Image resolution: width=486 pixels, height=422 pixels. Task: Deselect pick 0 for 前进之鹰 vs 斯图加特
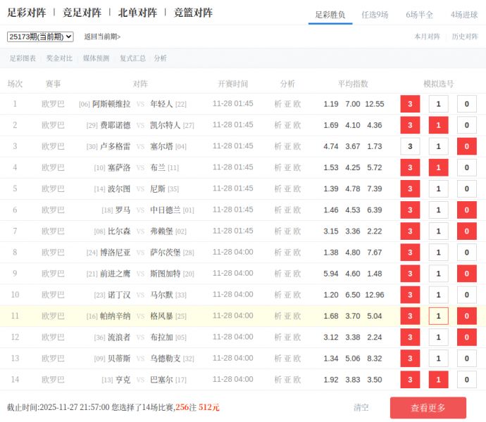(466, 274)
